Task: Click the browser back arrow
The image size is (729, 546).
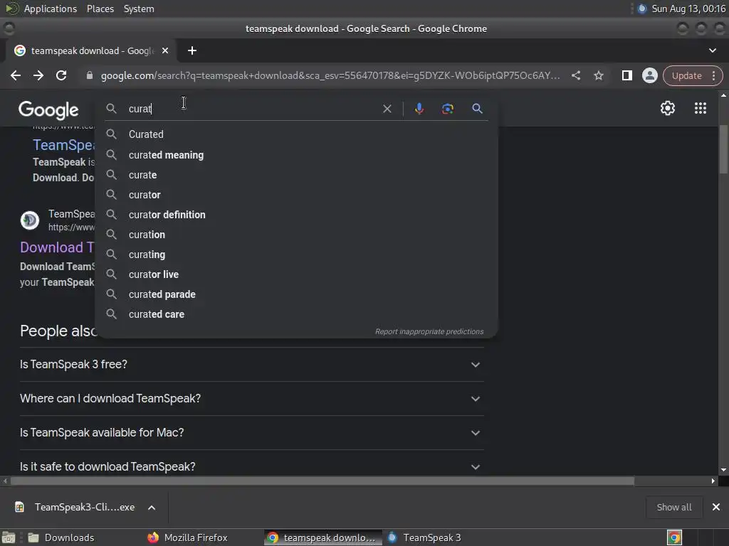Action: pyautogui.click(x=16, y=75)
